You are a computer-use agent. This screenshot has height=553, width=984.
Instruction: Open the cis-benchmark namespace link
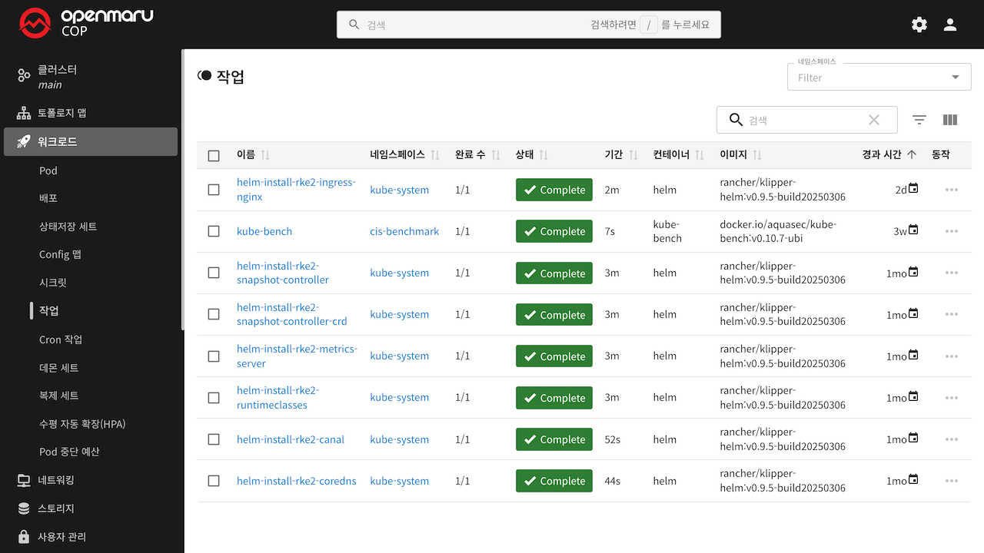coord(404,231)
